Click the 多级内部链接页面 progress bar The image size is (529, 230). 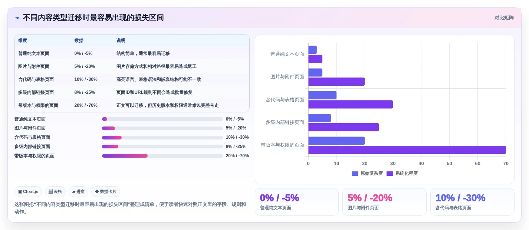point(162,147)
